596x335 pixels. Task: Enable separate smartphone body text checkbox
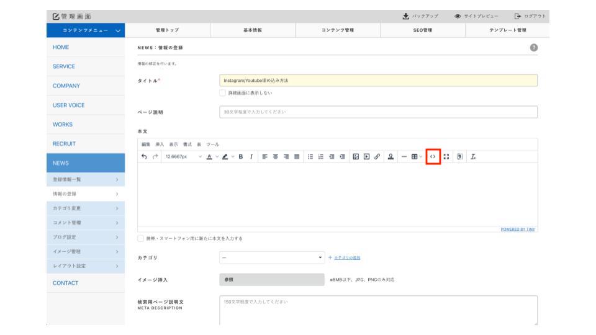(x=141, y=238)
